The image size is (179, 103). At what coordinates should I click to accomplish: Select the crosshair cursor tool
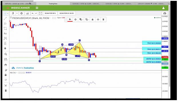coord(5,13)
